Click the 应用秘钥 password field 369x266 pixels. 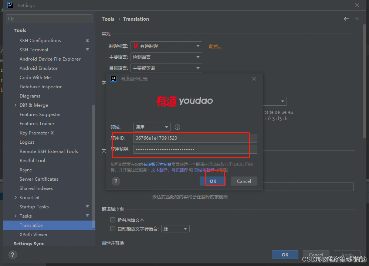tap(195, 149)
